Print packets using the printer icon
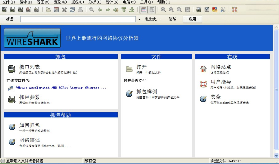This screenshot has height=164, width=279. point(80,10)
